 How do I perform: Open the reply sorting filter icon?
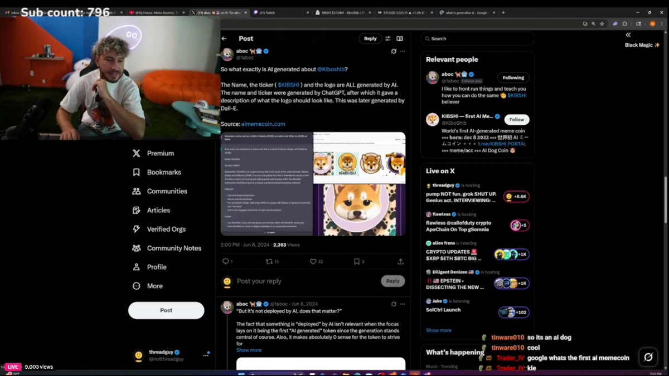coord(388,38)
